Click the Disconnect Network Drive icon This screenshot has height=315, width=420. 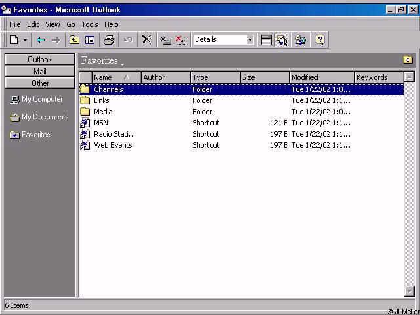coord(181,40)
